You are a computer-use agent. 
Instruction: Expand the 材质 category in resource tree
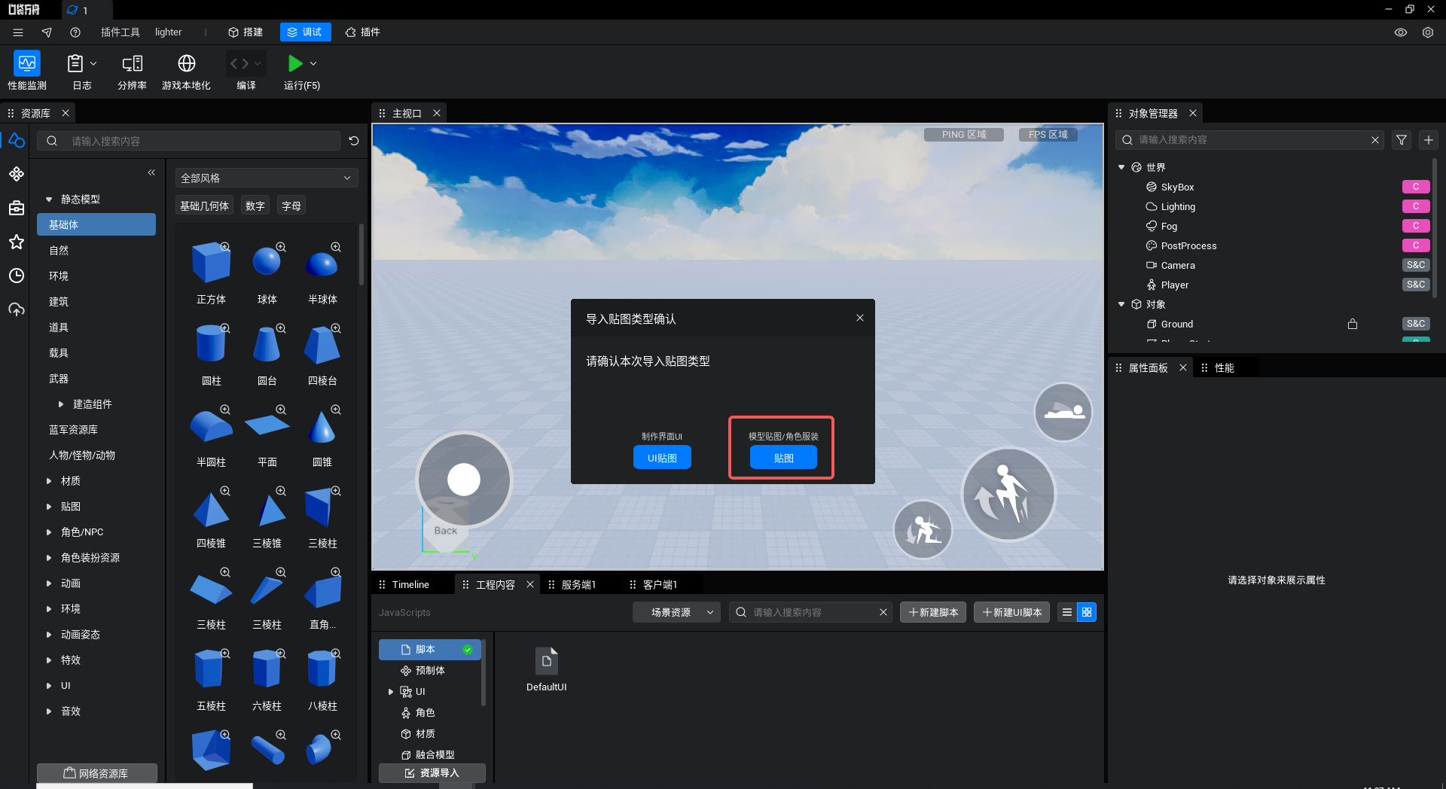(49, 481)
